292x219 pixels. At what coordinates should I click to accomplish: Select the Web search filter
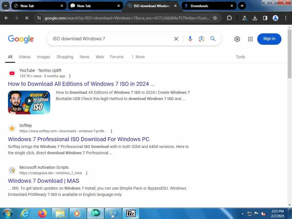(x=100, y=57)
